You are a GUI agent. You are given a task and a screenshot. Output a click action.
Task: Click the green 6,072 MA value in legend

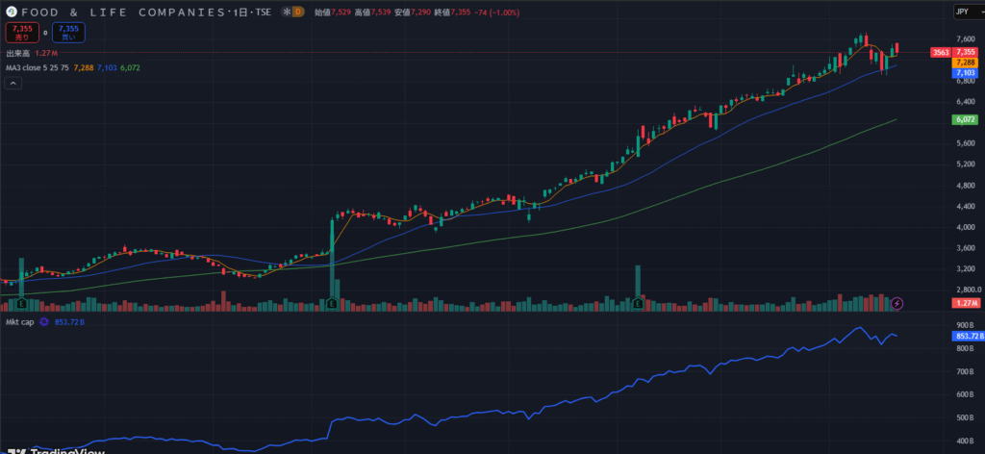[x=130, y=67]
